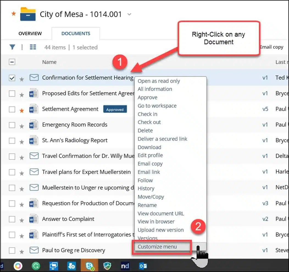
Task: Click the email icon for Confirmation for Settlement Hearing
Action: (34, 77)
